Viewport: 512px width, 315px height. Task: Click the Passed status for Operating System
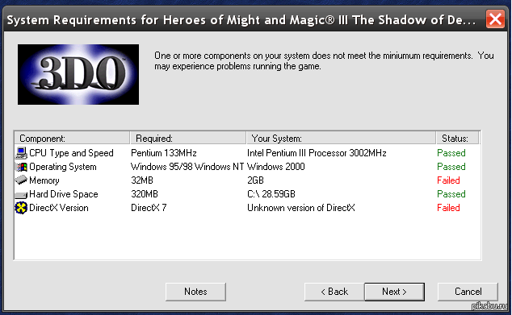pos(451,167)
